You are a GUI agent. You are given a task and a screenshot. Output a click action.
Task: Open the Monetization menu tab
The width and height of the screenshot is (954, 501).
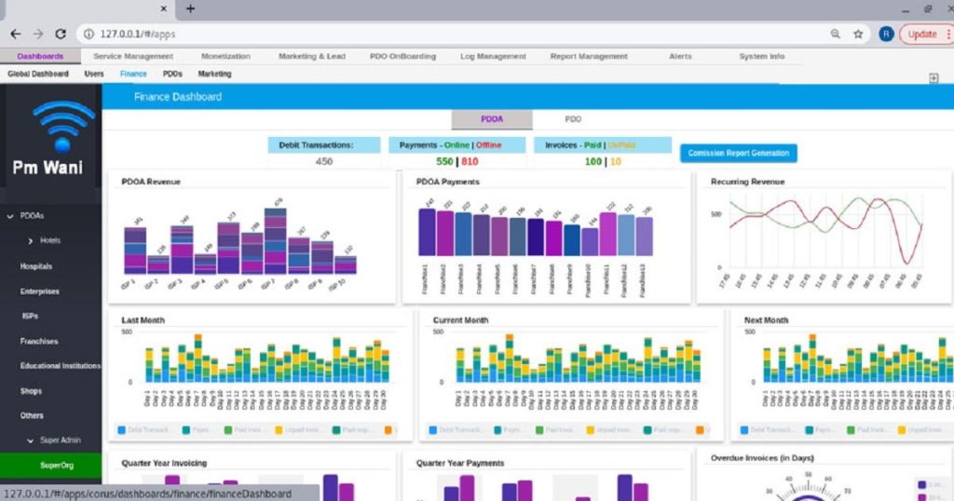(225, 56)
